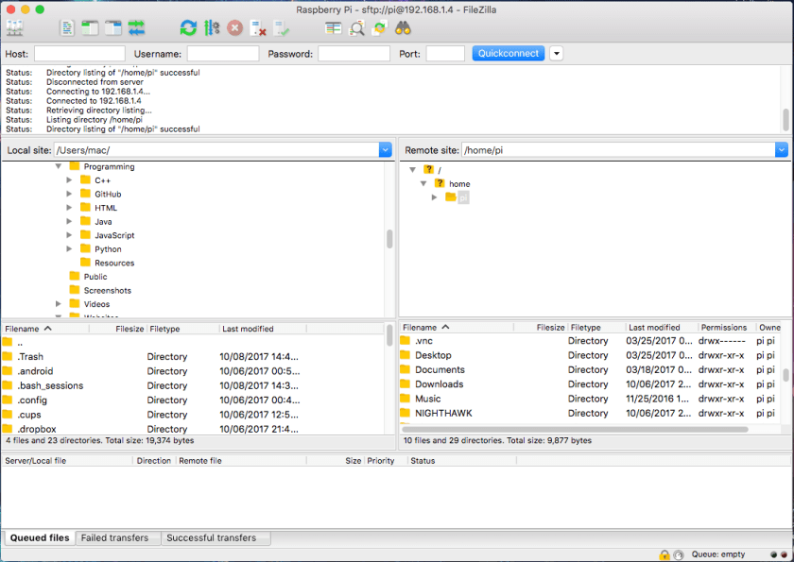
Task: Open the Quickconnect history dropdown arrow
Action: click(x=556, y=53)
